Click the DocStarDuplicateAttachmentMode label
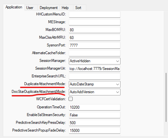 [x=39, y=92]
